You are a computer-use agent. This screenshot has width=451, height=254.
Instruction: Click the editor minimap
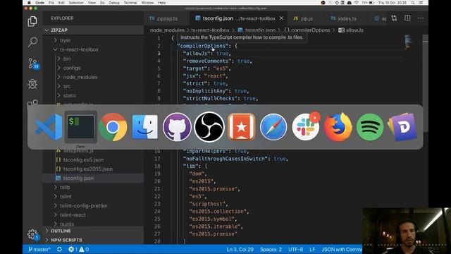[x=408, y=42]
